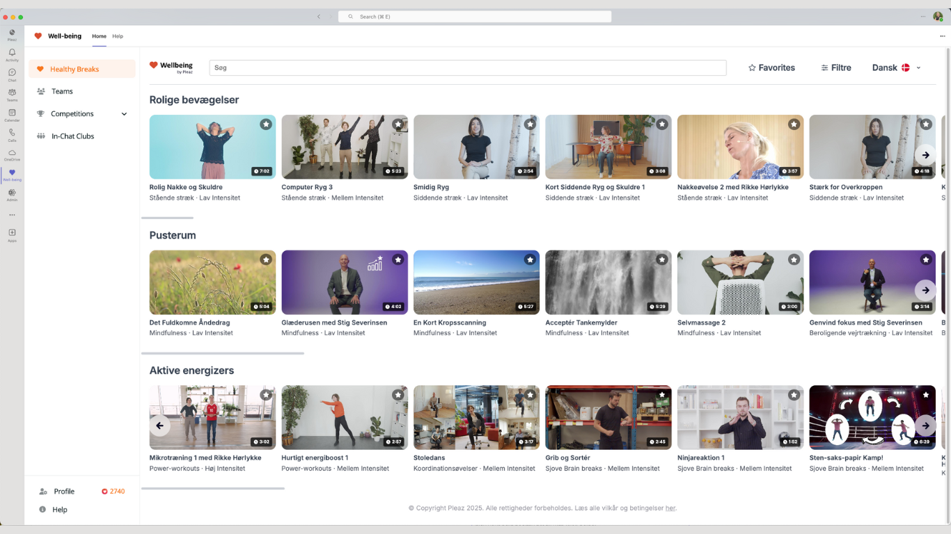The height and width of the screenshot is (534, 951).
Task: Click the 2740 points indicator
Action: tap(113, 491)
